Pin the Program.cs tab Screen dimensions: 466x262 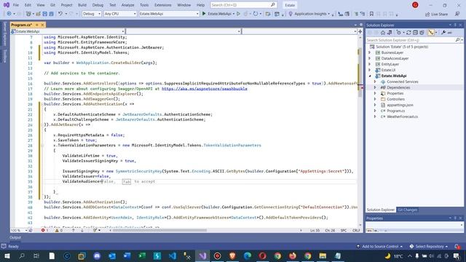(x=37, y=25)
